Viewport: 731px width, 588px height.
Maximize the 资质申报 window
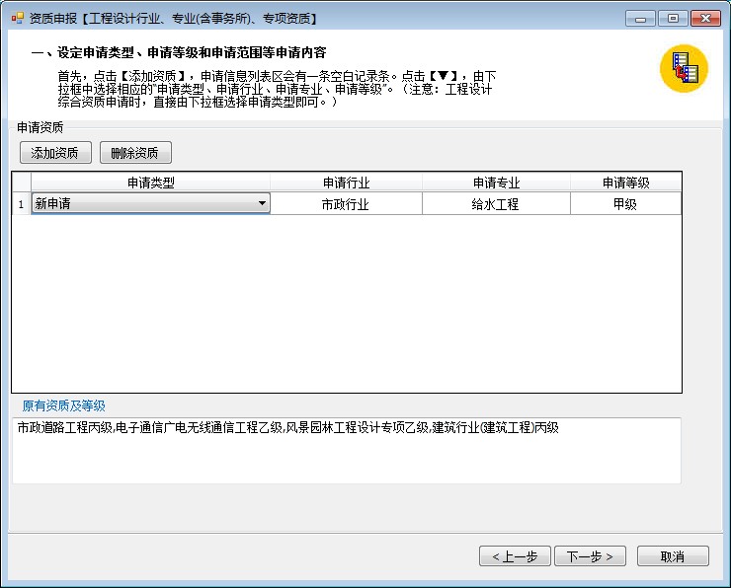tap(673, 19)
